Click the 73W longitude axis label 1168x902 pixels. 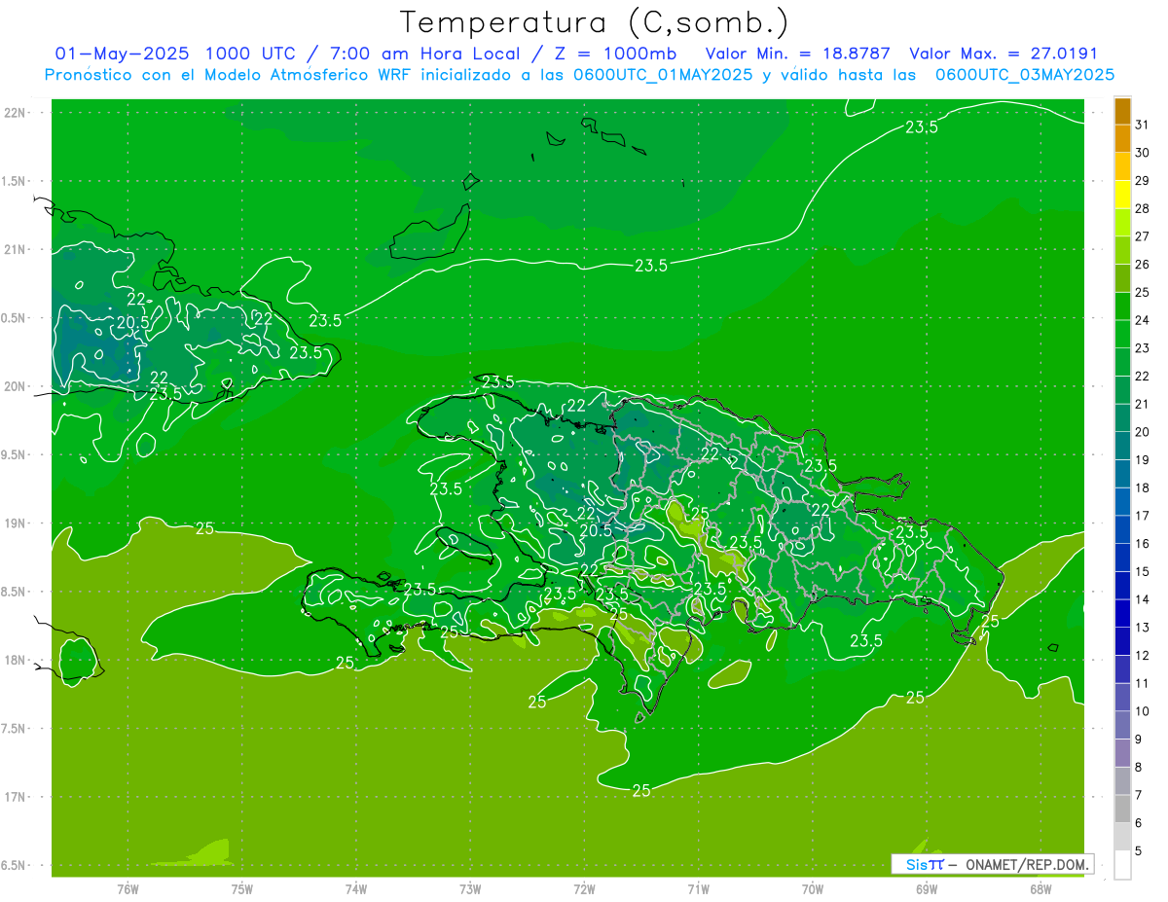tap(470, 889)
